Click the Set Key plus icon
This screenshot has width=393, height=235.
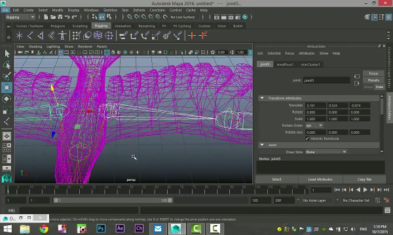192,36
